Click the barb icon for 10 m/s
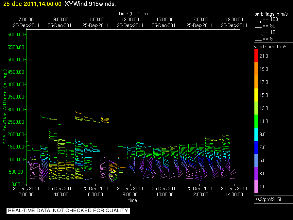This screenshot has width=293, height=220. [x=258, y=34]
